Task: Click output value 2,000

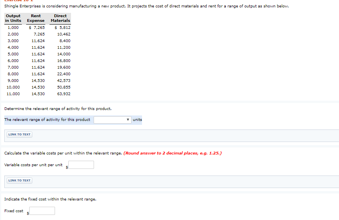Action: click(13, 34)
